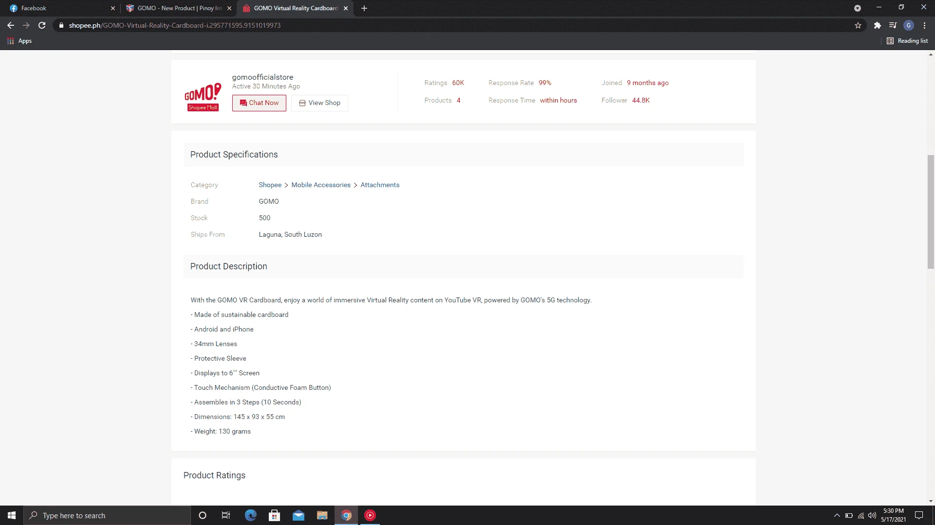The width and height of the screenshot is (935, 525).
Task: Click the Product Specifications heading
Action: [234, 155]
